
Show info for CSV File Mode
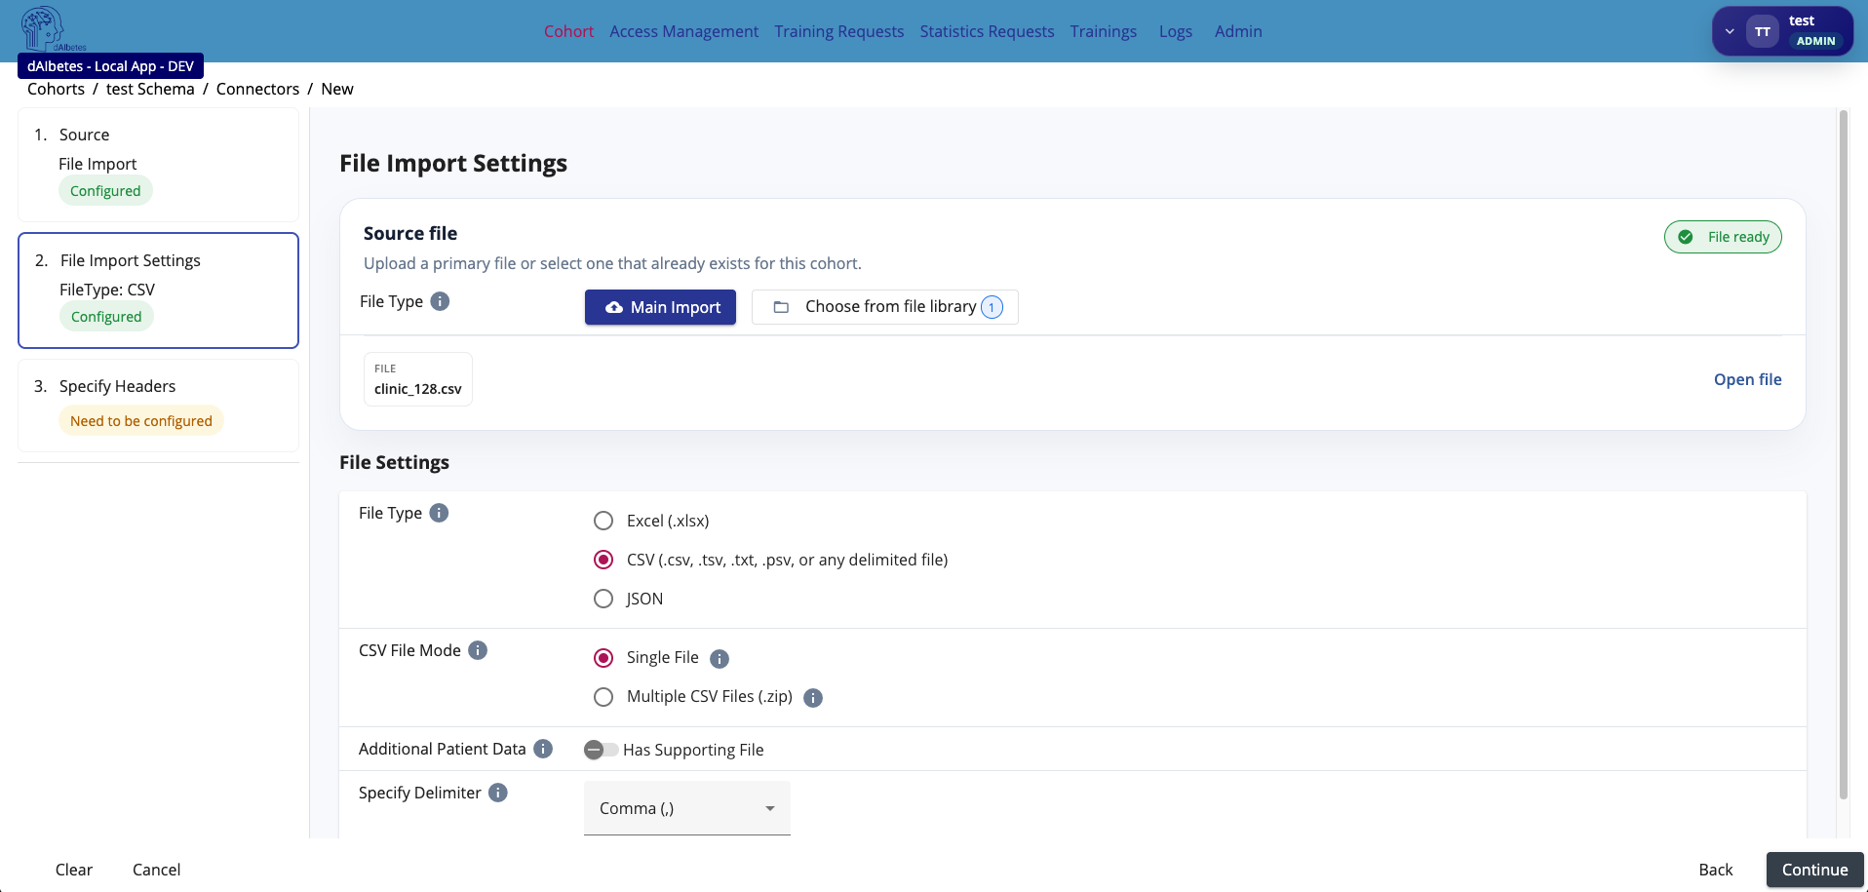[x=478, y=650]
